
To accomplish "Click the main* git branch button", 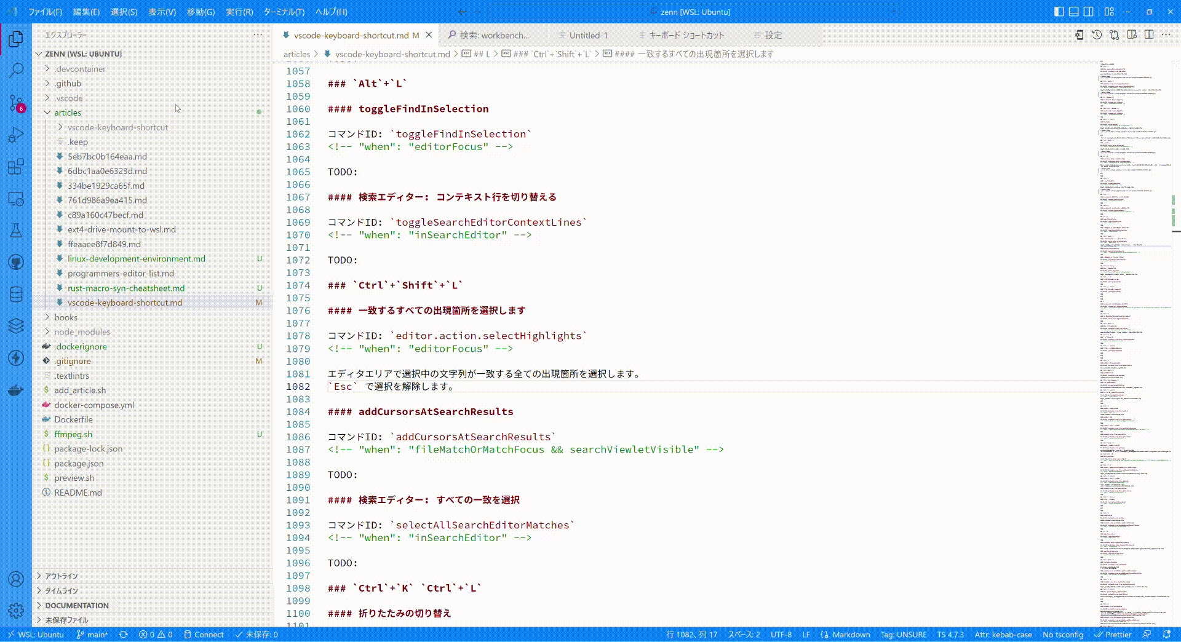I will (x=92, y=635).
